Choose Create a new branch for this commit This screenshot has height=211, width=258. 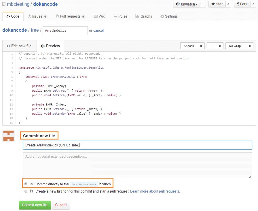tap(26, 191)
